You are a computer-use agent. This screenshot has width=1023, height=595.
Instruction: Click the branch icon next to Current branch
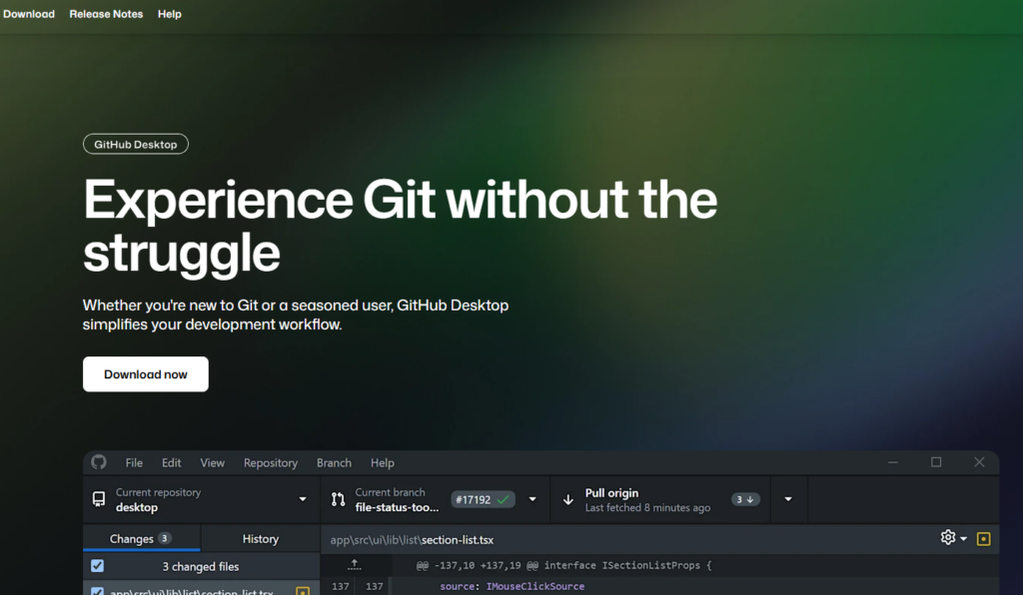(340, 499)
